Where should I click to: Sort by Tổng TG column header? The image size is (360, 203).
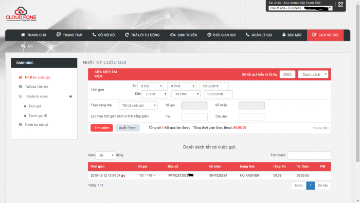(279, 166)
